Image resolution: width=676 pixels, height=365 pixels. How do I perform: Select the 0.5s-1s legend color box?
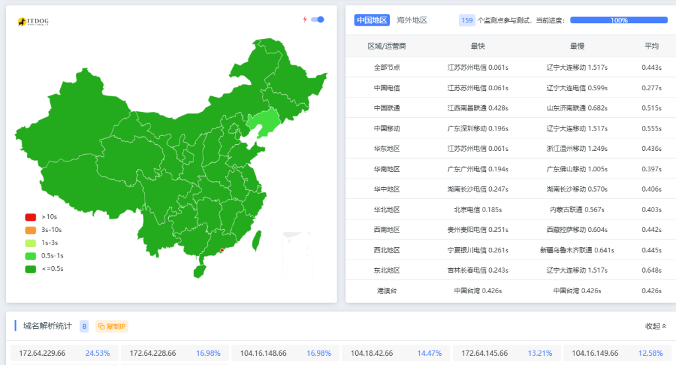tap(30, 256)
